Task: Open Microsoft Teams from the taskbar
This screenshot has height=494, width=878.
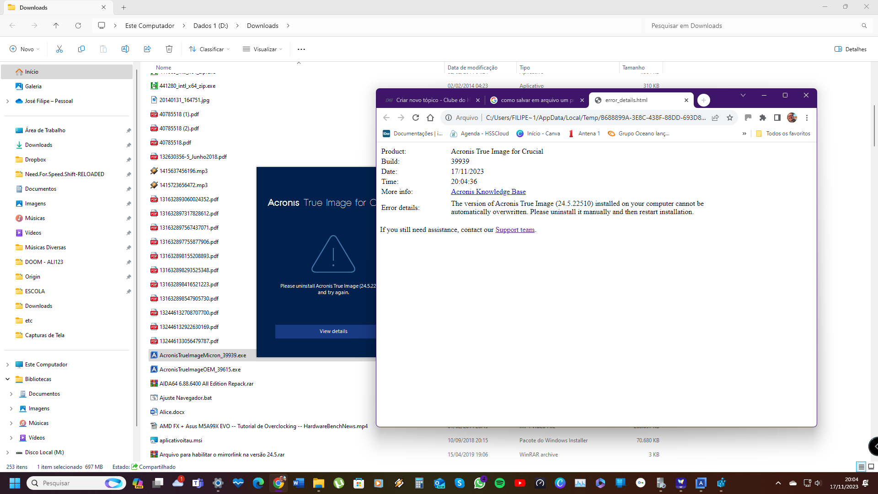Action: point(198,483)
